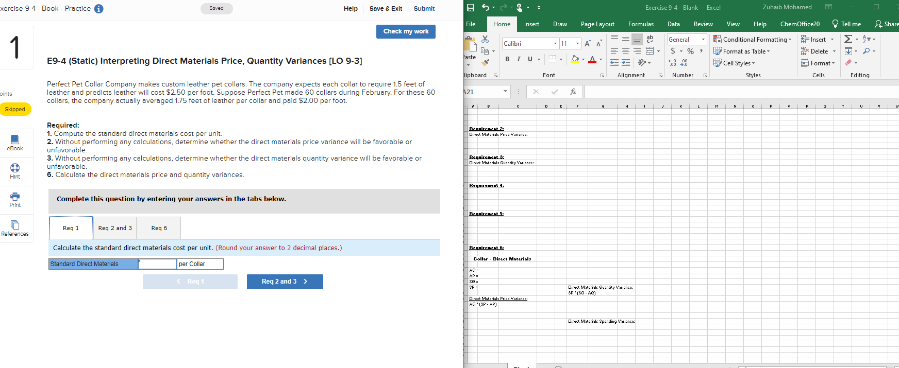This screenshot has width=899, height=368.
Task: Toggle Middle Align in Alignment group
Action: click(626, 39)
